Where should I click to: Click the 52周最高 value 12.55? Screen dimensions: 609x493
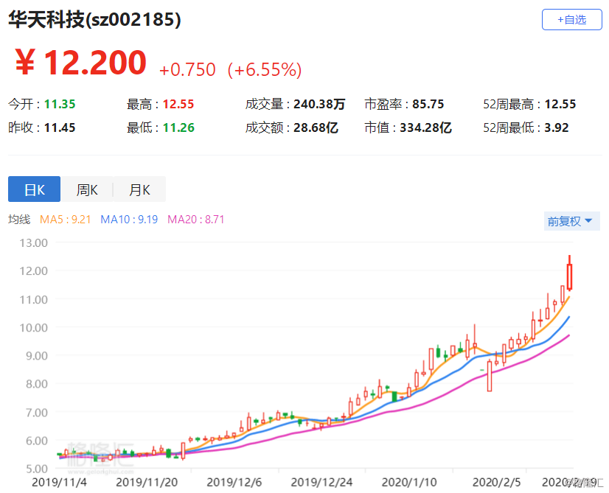560,104
